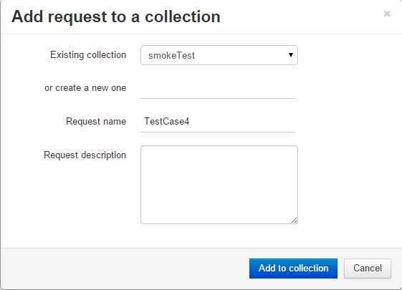The height and width of the screenshot is (290, 402).
Task: Close the dialog with the X icon
Action: coord(387,14)
